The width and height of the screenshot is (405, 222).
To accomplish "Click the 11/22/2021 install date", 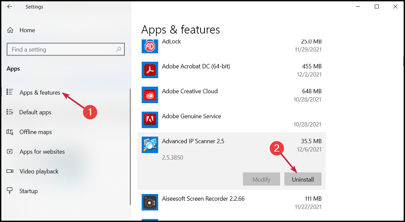I will [x=308, y=207].
